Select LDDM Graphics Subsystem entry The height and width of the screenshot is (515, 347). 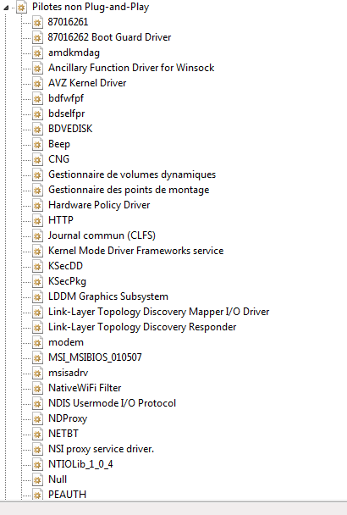point(108,296)
